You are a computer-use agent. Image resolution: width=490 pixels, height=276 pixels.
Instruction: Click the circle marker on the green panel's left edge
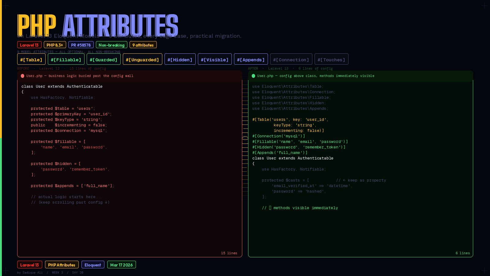click(245, 138)
